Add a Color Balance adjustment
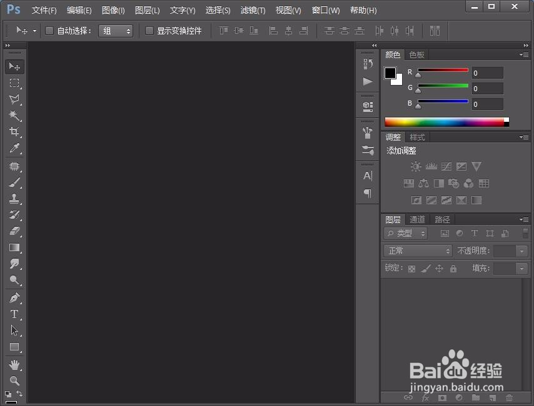The image size is (534, 406). click(x=424, y=184)
